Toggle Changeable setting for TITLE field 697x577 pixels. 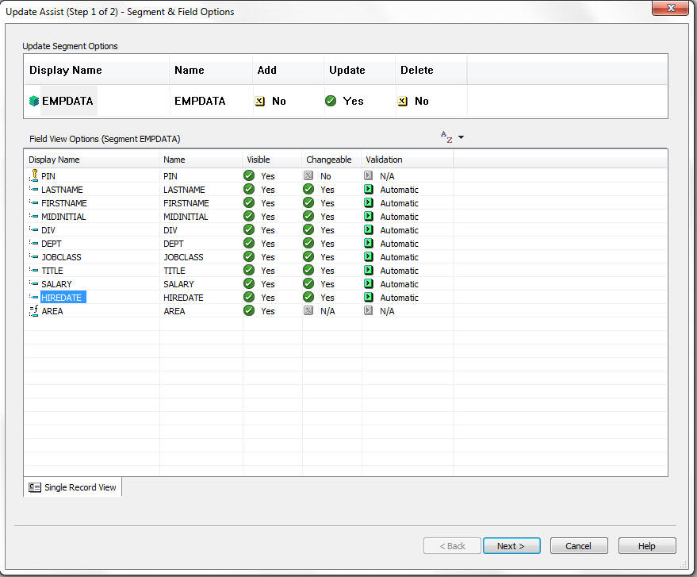coord(308,271)
